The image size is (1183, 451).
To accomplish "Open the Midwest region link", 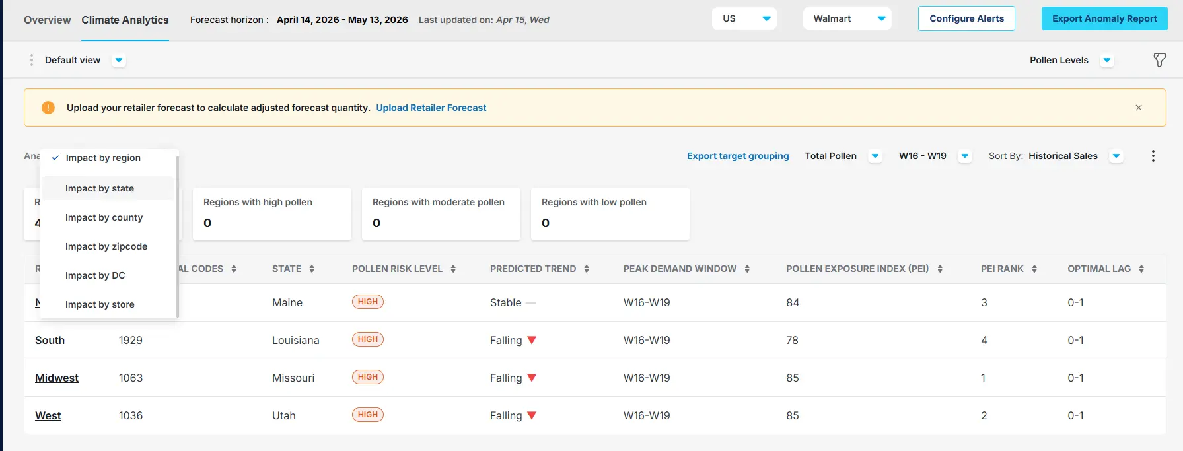I will [57, 378].
